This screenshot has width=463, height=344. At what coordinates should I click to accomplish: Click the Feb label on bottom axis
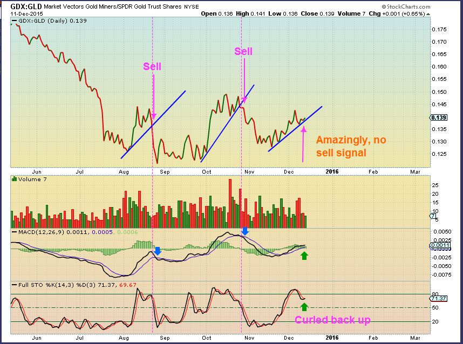373,338
